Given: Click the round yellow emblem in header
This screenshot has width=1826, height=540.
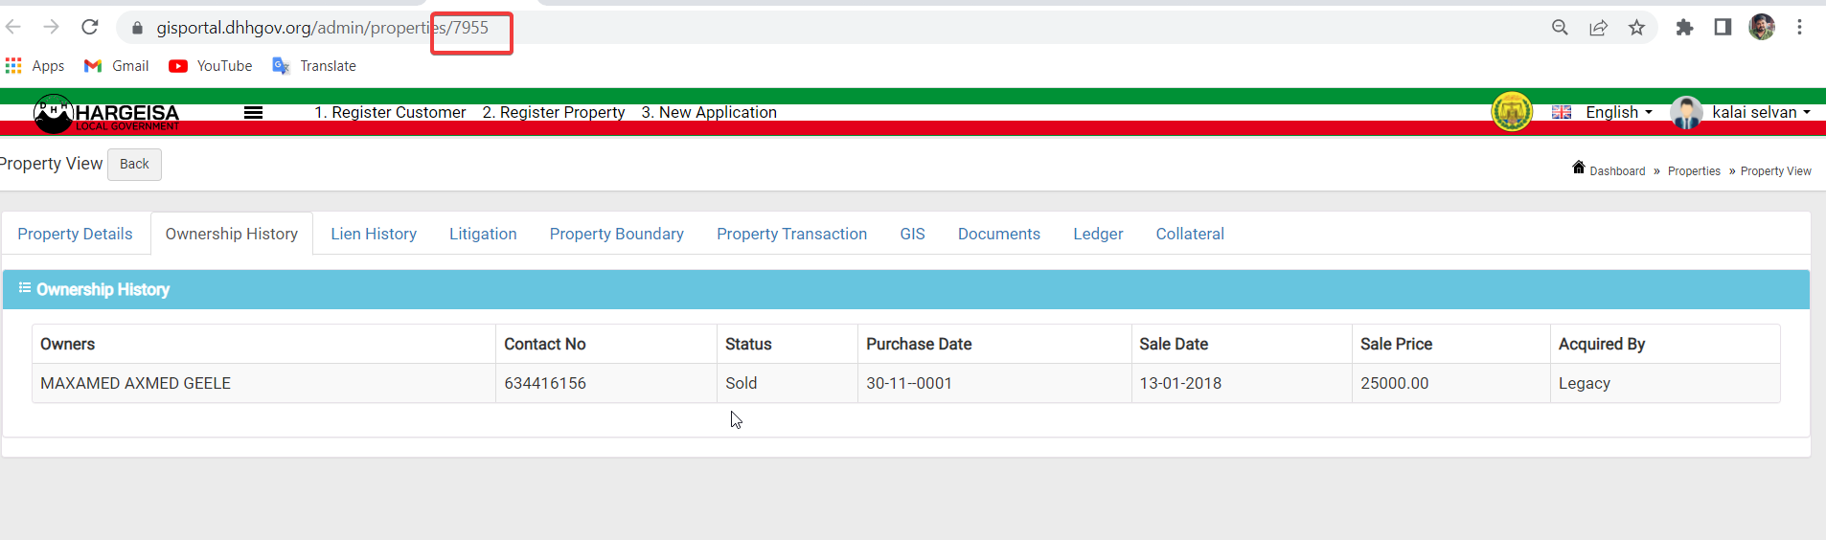Looking at the screenshot, I should pos(1512,112).
